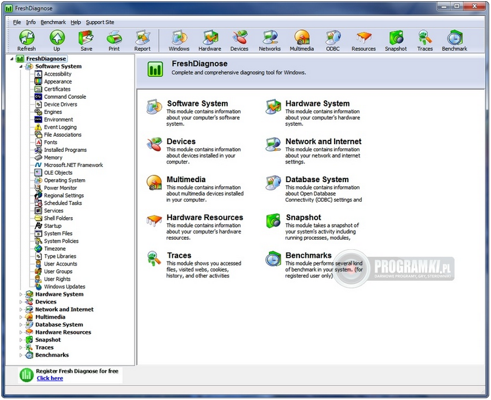The width and height of the screenshot is (491, 400).
Task: Click the Devices module icon in main panel
Action: [154, 145]
